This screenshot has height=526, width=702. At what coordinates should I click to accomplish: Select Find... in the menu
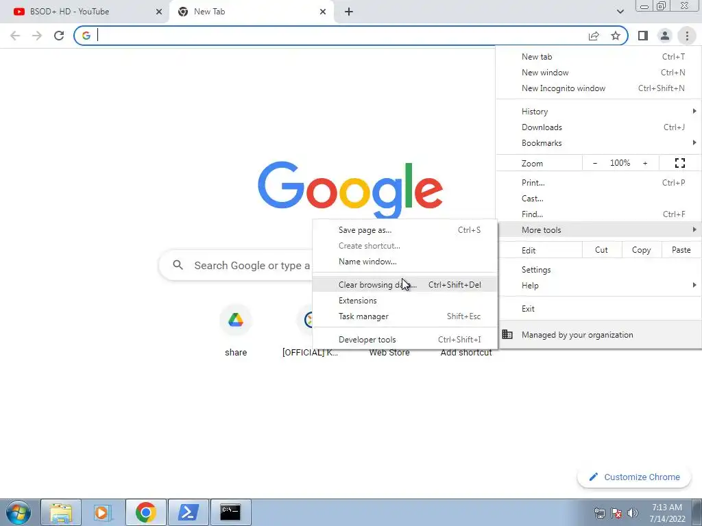coord(598,214)
